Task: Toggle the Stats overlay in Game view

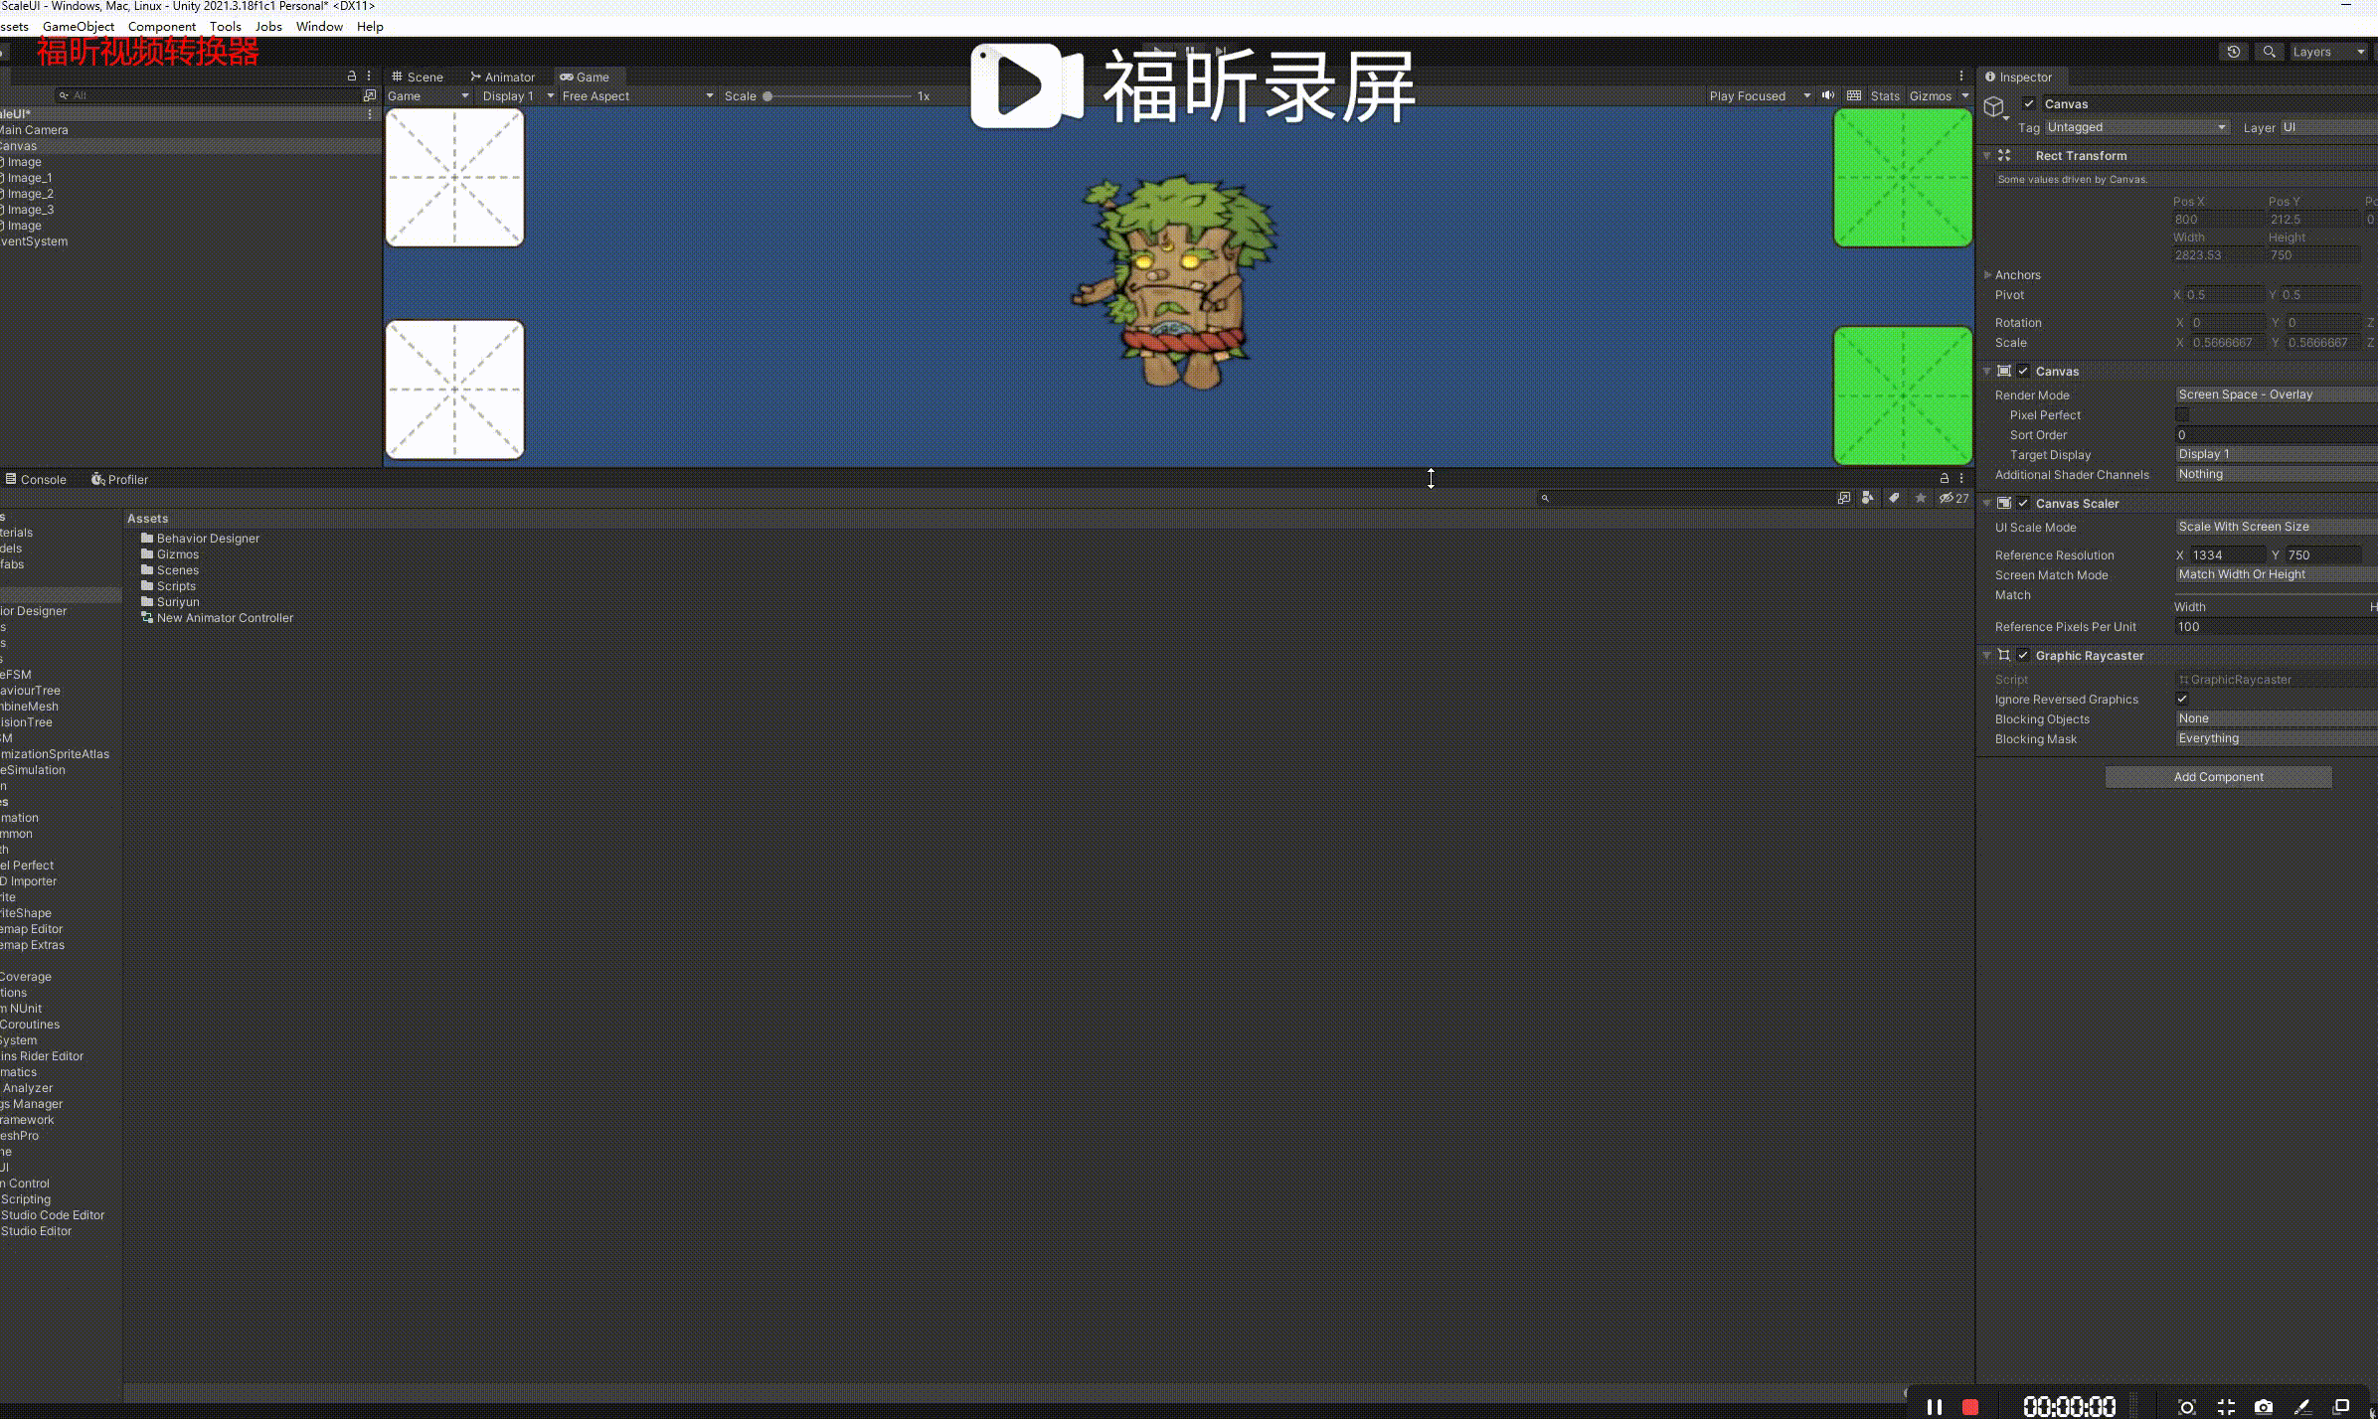Action: (1885, 95)
